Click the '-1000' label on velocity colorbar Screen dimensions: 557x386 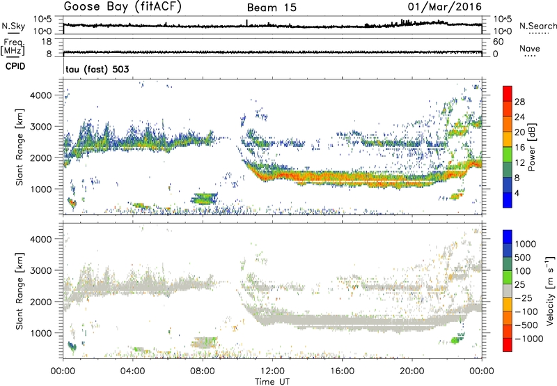(x=528, y=339)
